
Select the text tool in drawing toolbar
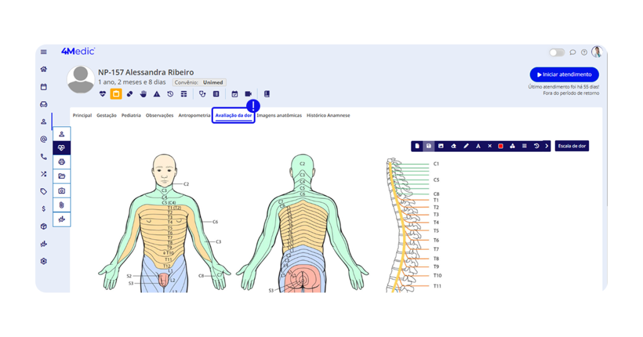pyautogui.click(x=478, y=146)
